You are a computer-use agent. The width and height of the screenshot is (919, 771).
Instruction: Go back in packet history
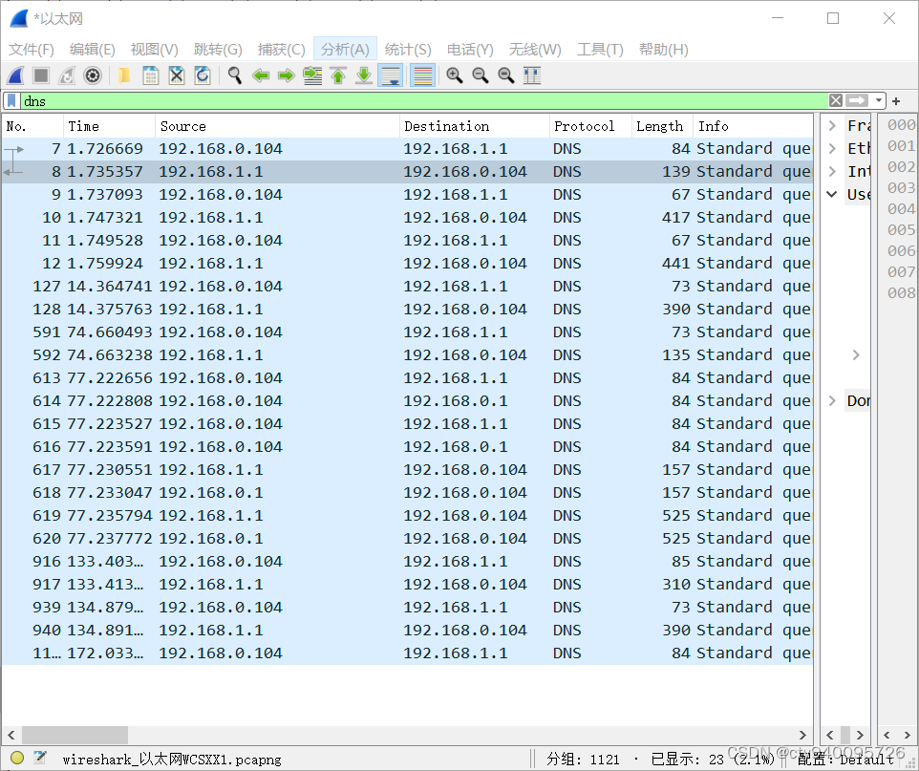point(261,75)
